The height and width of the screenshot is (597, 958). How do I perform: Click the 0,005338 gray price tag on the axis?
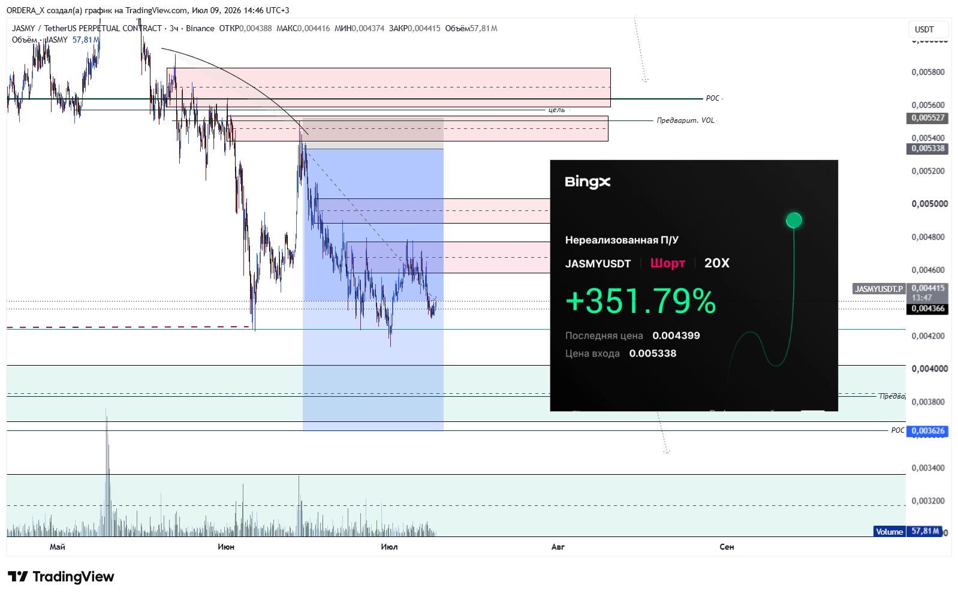coord(927,149)
